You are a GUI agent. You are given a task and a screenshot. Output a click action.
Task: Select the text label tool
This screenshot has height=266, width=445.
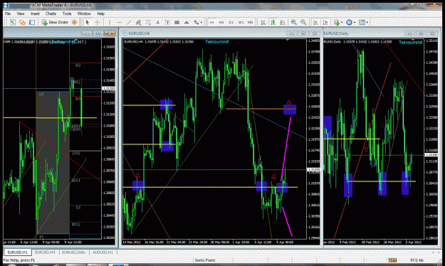tap(167, 22)
